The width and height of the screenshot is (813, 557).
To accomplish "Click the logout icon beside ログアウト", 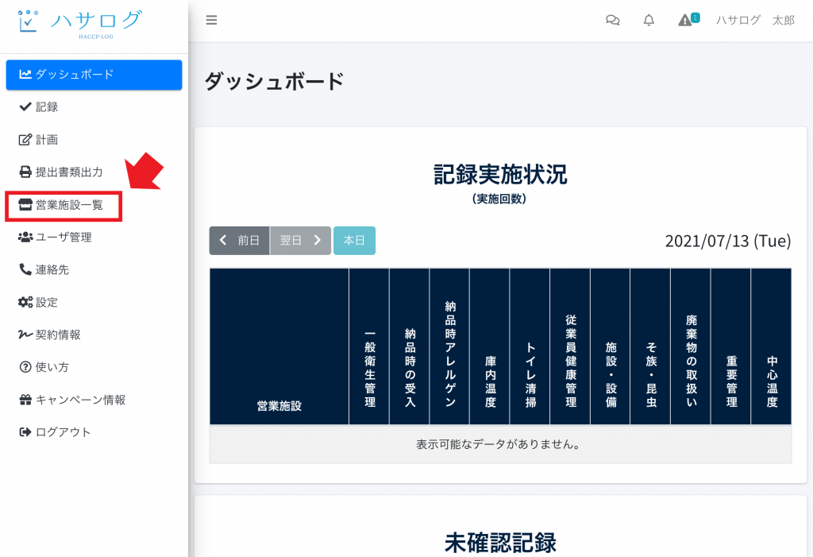I will click(25, 432).
